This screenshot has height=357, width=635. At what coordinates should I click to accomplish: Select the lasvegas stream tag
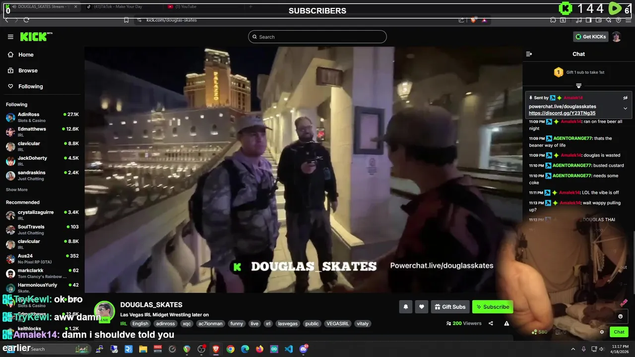click(x=288, y=324)
